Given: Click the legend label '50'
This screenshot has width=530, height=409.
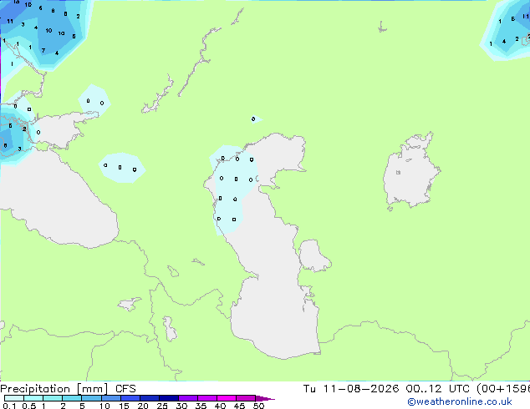Looking at the screenshot, I should coord(258,406).
